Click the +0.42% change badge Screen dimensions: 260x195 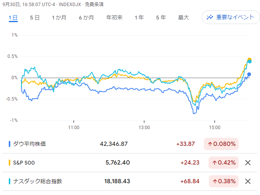(x=223, y=163)
